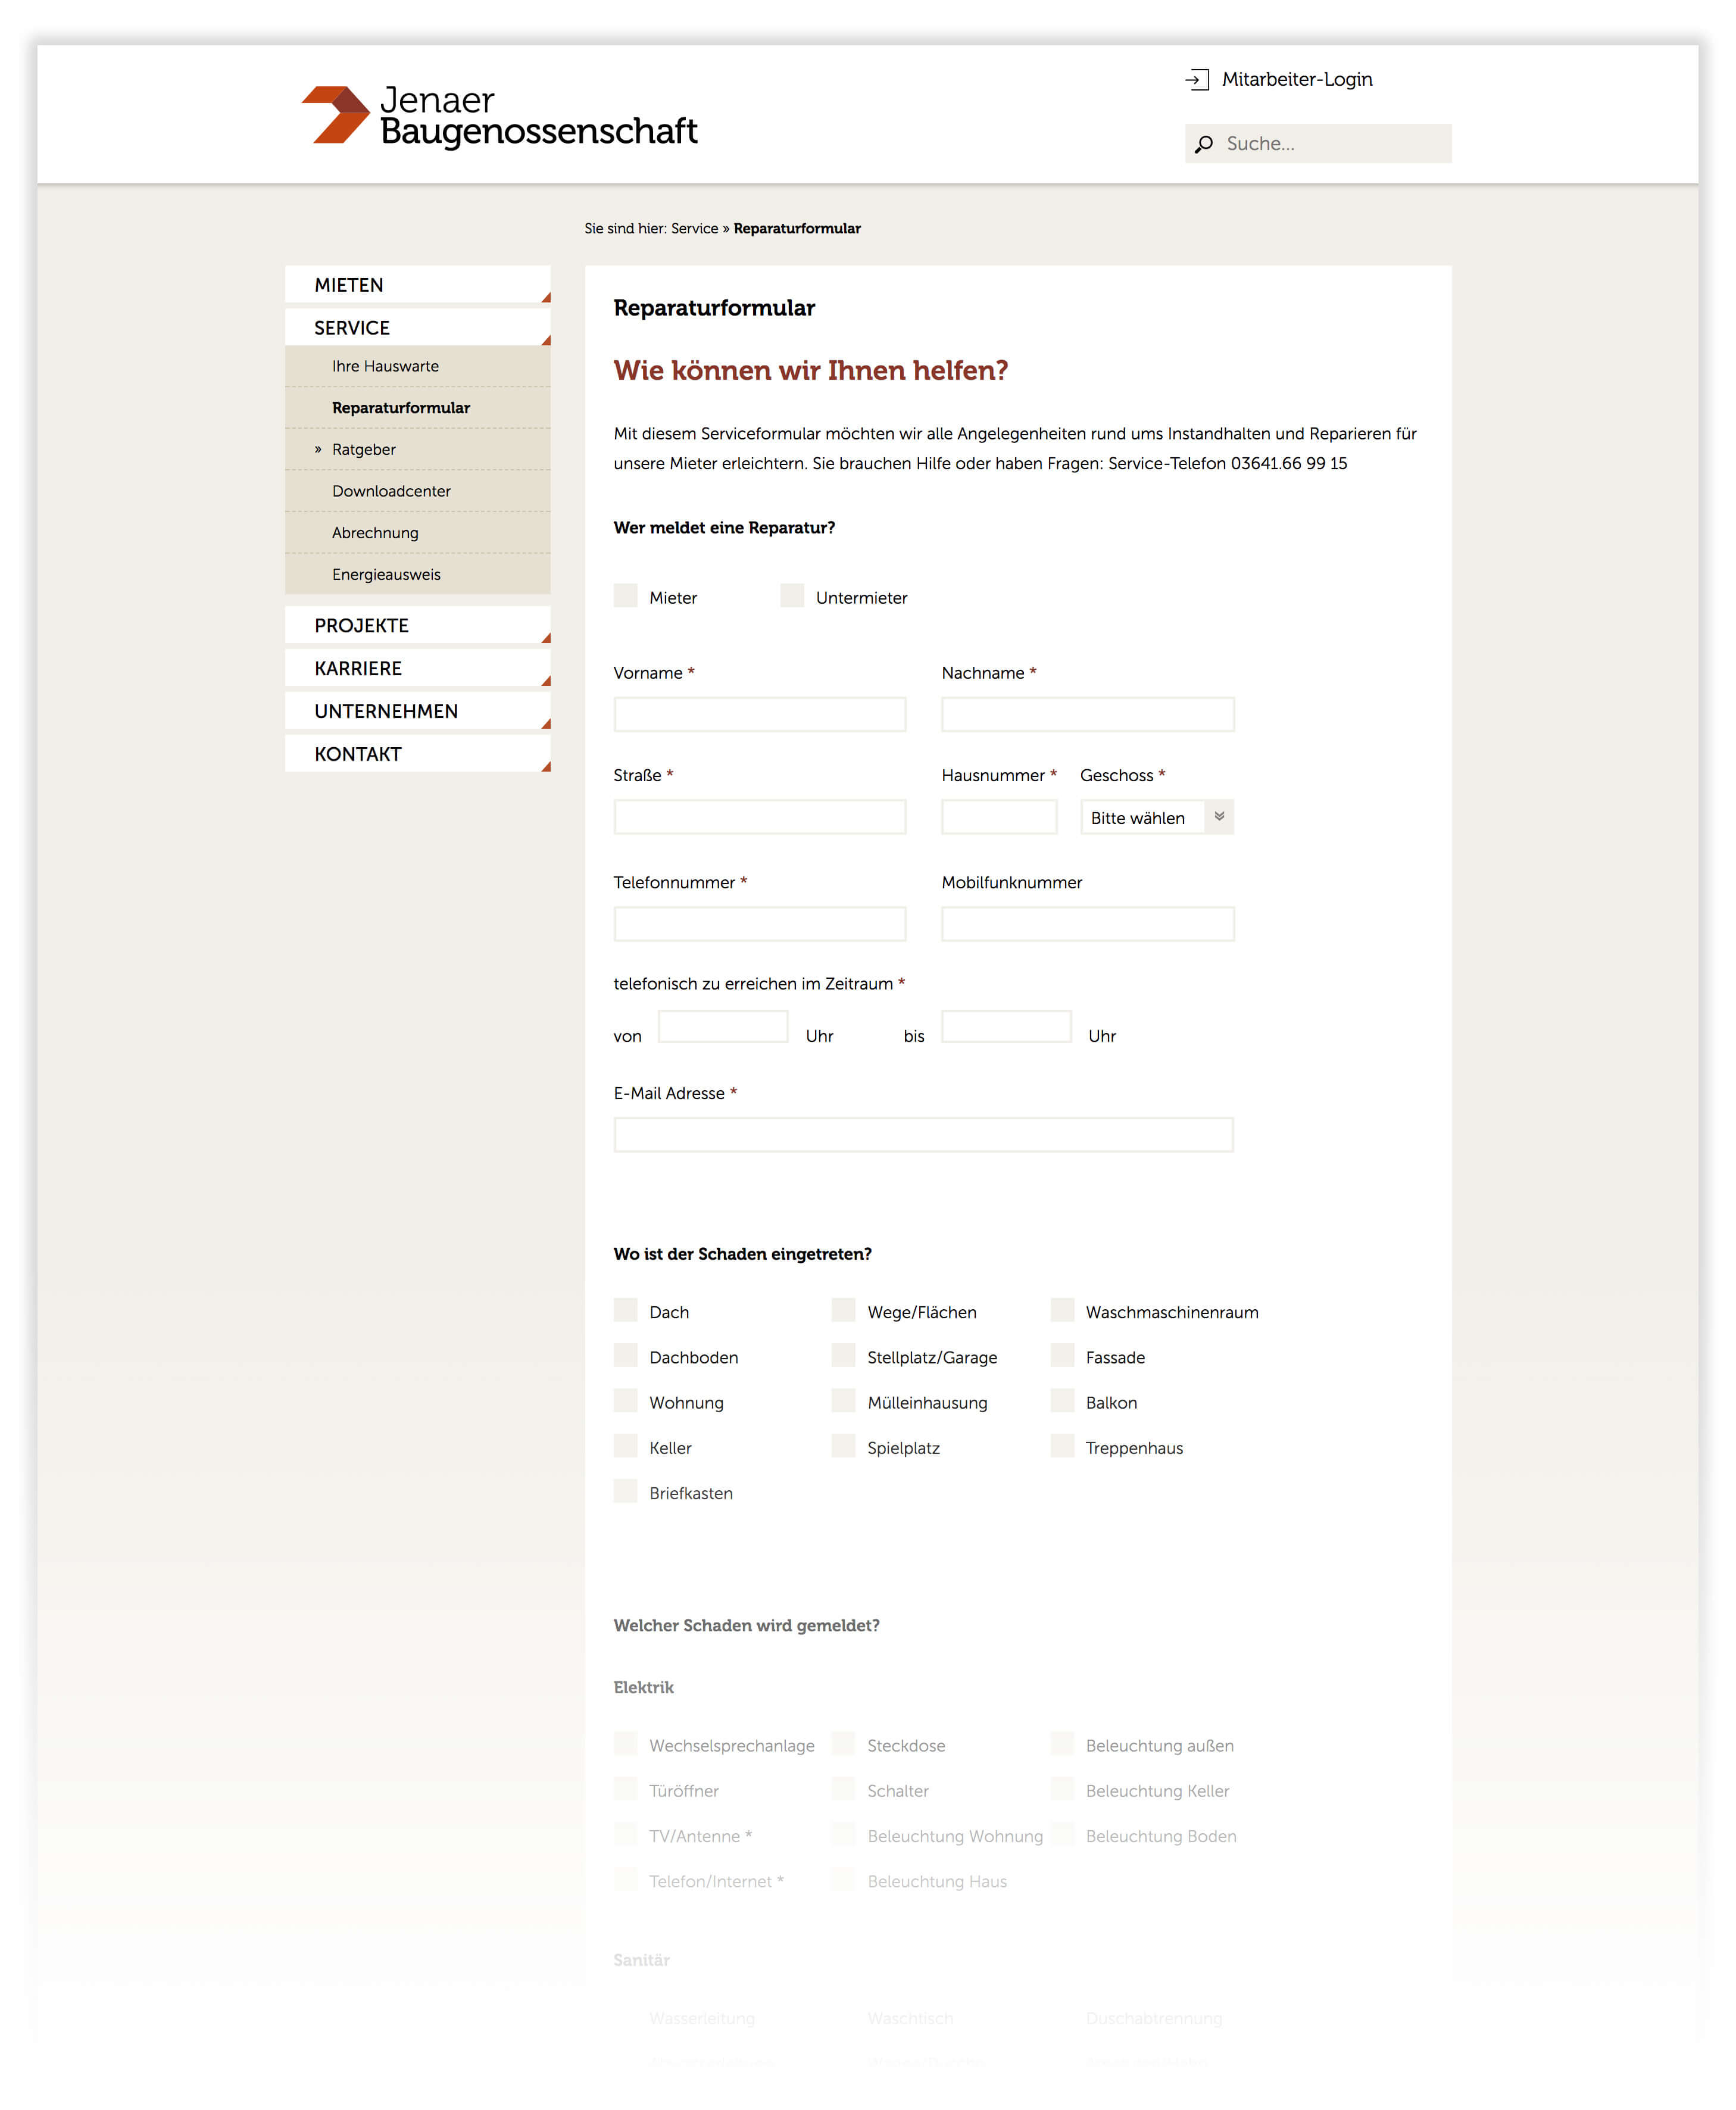Click Service in the breadcrumb
The image size is (1736, 2110).
[x=694, y=228]
